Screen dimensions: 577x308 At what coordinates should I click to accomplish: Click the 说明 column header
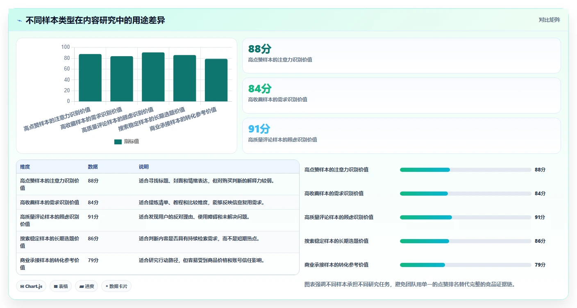(x=144, y=167)
